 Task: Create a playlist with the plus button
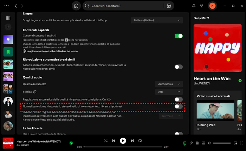coord(8,27)
